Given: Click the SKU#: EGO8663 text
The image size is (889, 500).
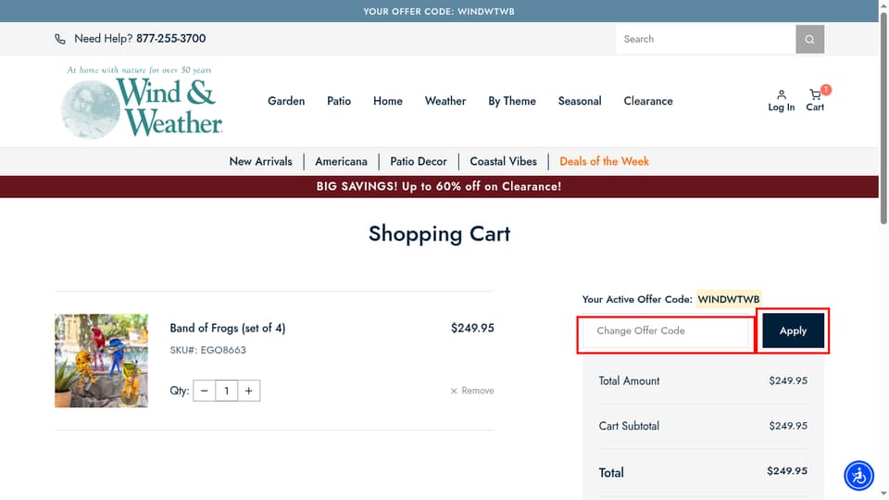Looking at the screenshot, I should pyautogui.click(x=208, y=350).
